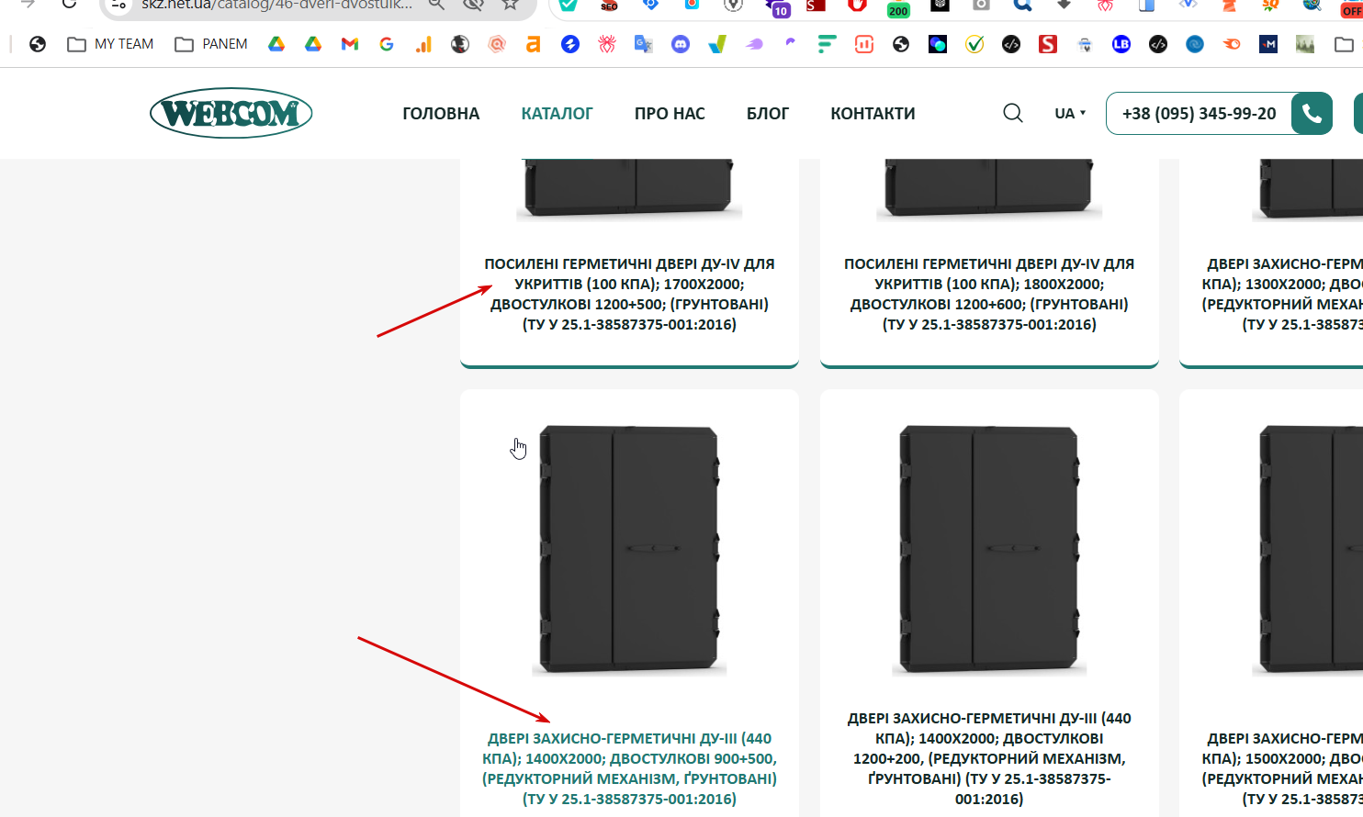Click the dark blue 'M' bookmark icon
The height and width of the screenshot is (817, 1363).
(1268, 44)
